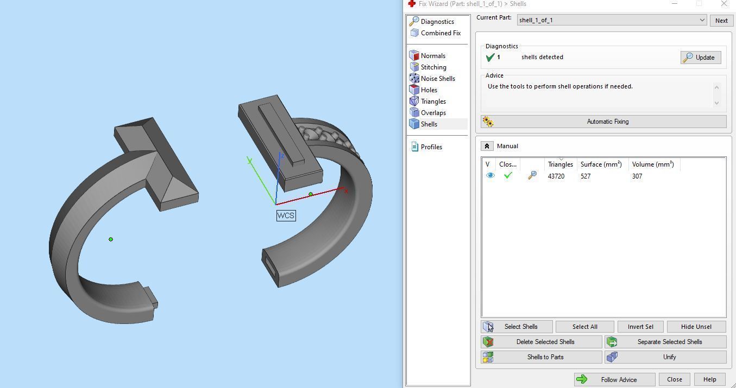The height and width of the screenshot is (388, 736).
Task: Select the 527 surface value
Action: (x=586, y=176)
